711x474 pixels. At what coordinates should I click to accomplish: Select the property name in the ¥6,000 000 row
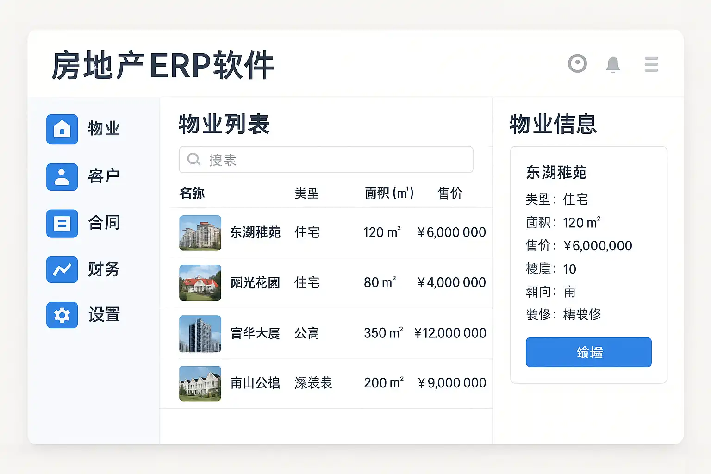(x=255, y=232)
